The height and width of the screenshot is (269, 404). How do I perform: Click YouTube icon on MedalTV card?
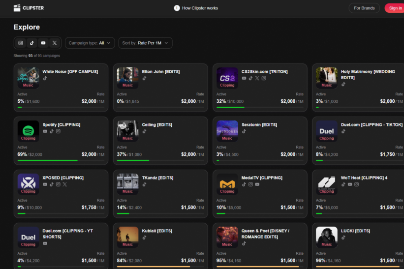257,184
